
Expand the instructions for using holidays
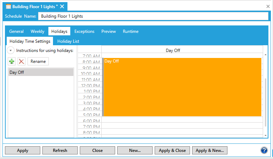click(x=11, y=51)
